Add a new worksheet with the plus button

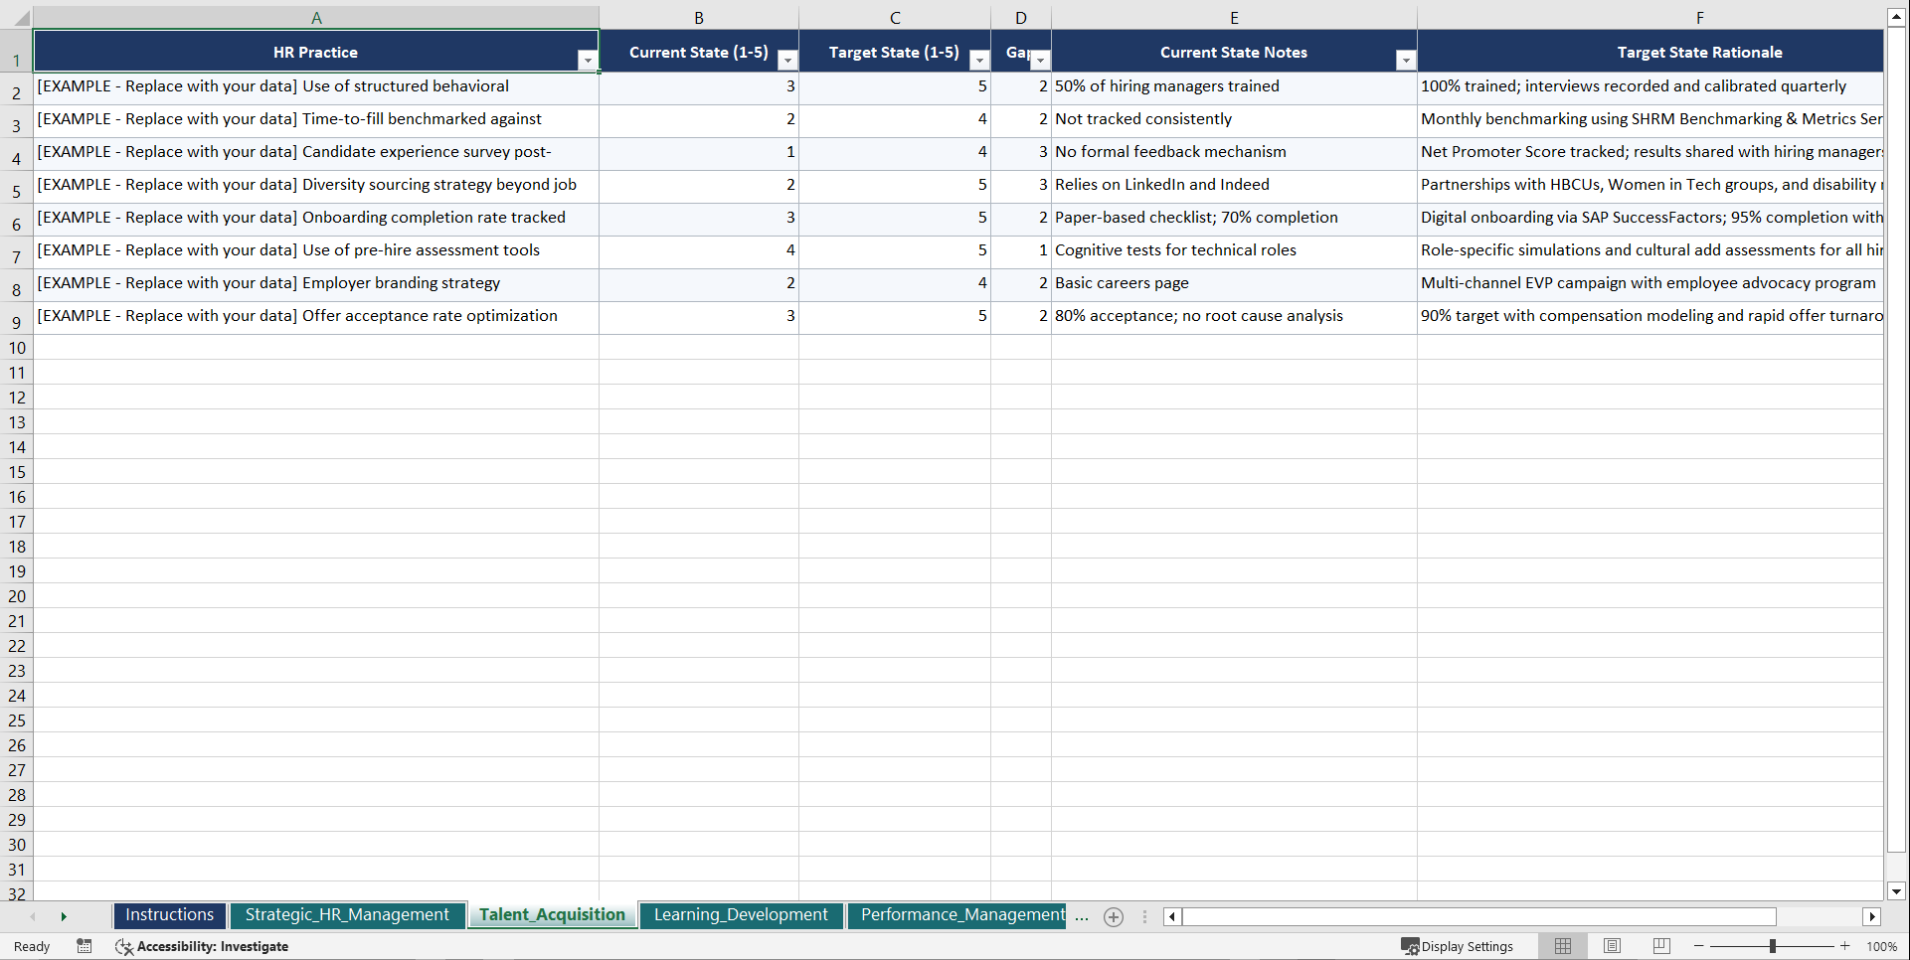[1113, 917]
